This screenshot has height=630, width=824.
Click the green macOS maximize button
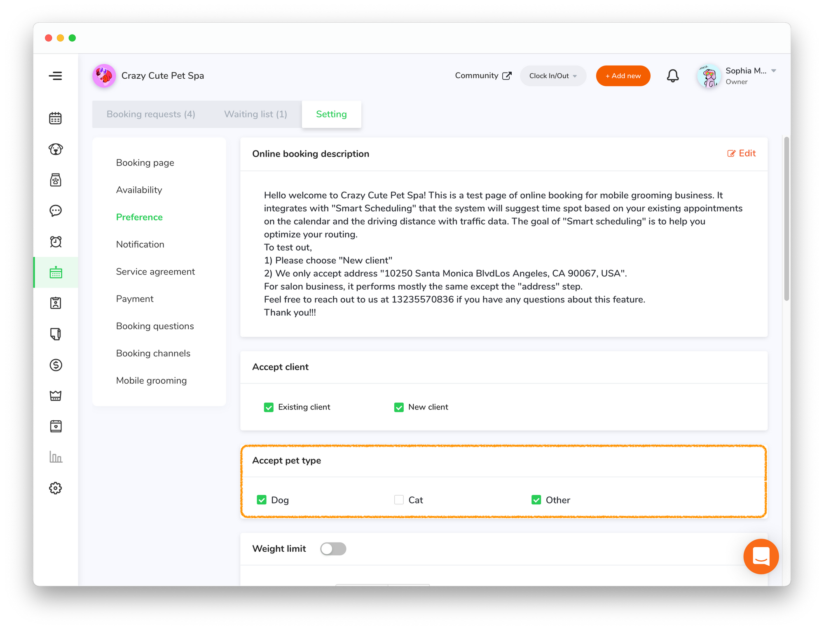(x=72, y=38)
